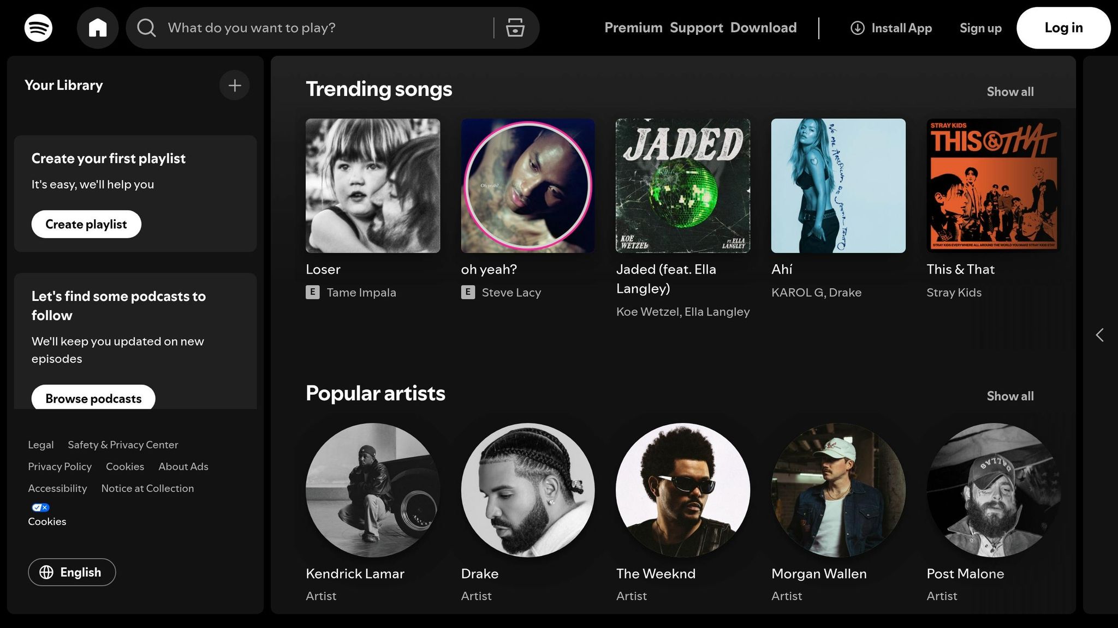Click the 'Popular artists' heading
1118x628 pixels.
(376, 393)
